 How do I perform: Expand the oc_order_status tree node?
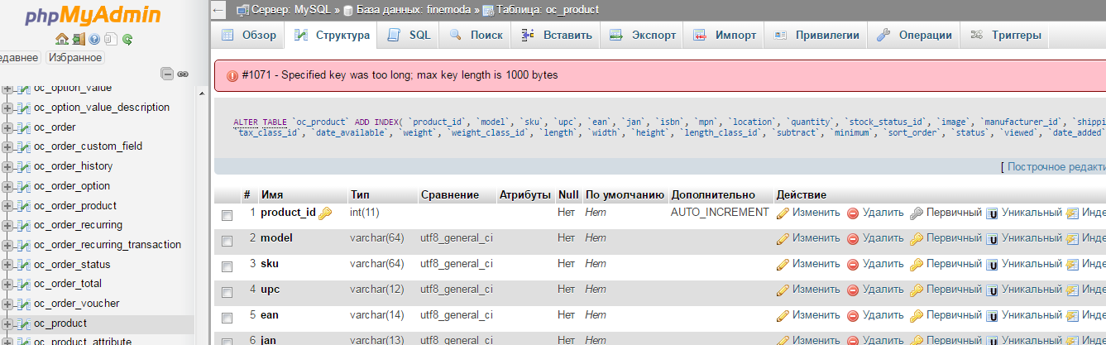click(x=8, y=265)
